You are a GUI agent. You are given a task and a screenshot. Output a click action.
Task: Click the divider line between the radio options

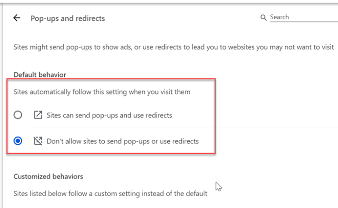click(x=185, y=128)
